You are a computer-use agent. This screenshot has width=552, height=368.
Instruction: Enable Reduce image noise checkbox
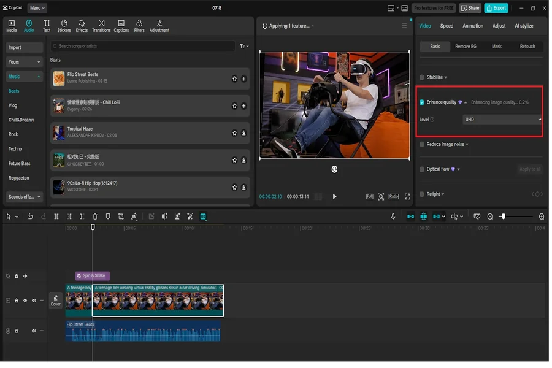422,145
